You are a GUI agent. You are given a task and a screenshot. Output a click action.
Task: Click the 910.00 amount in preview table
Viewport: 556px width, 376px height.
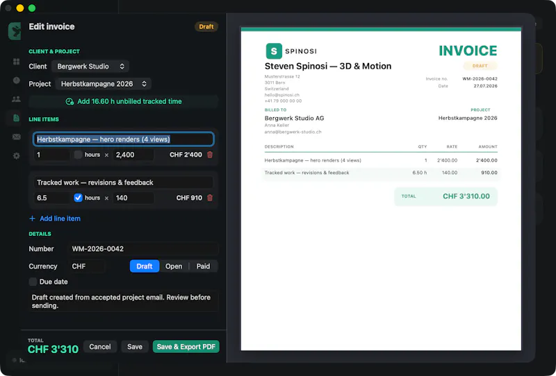tap(489, 173)
